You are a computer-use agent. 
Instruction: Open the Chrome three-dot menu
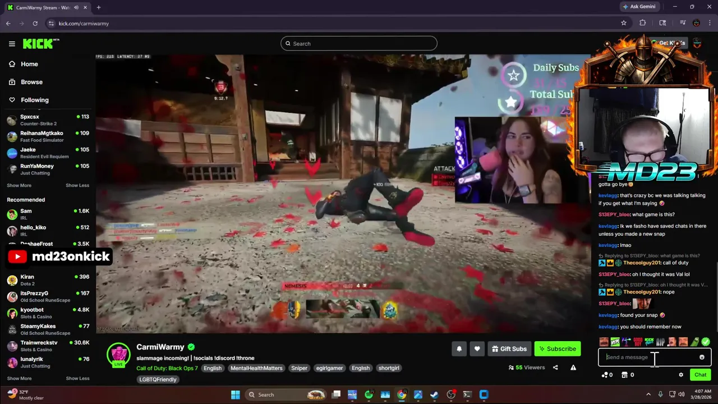710,23
